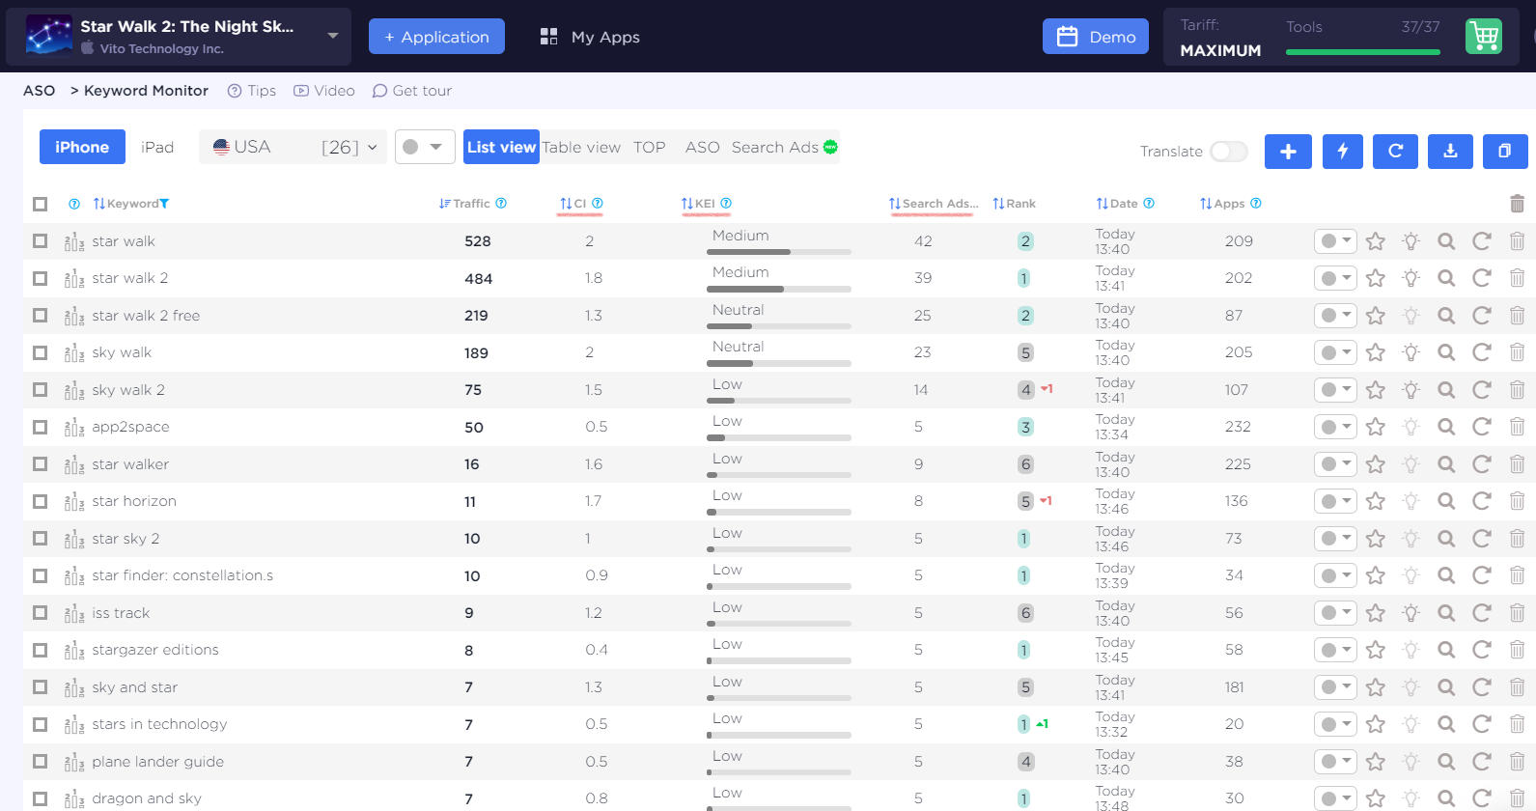The height and width of the screenshot is (811, 1536).
Task: Open the USA country dropdown
Action: (x=293, y=147)
